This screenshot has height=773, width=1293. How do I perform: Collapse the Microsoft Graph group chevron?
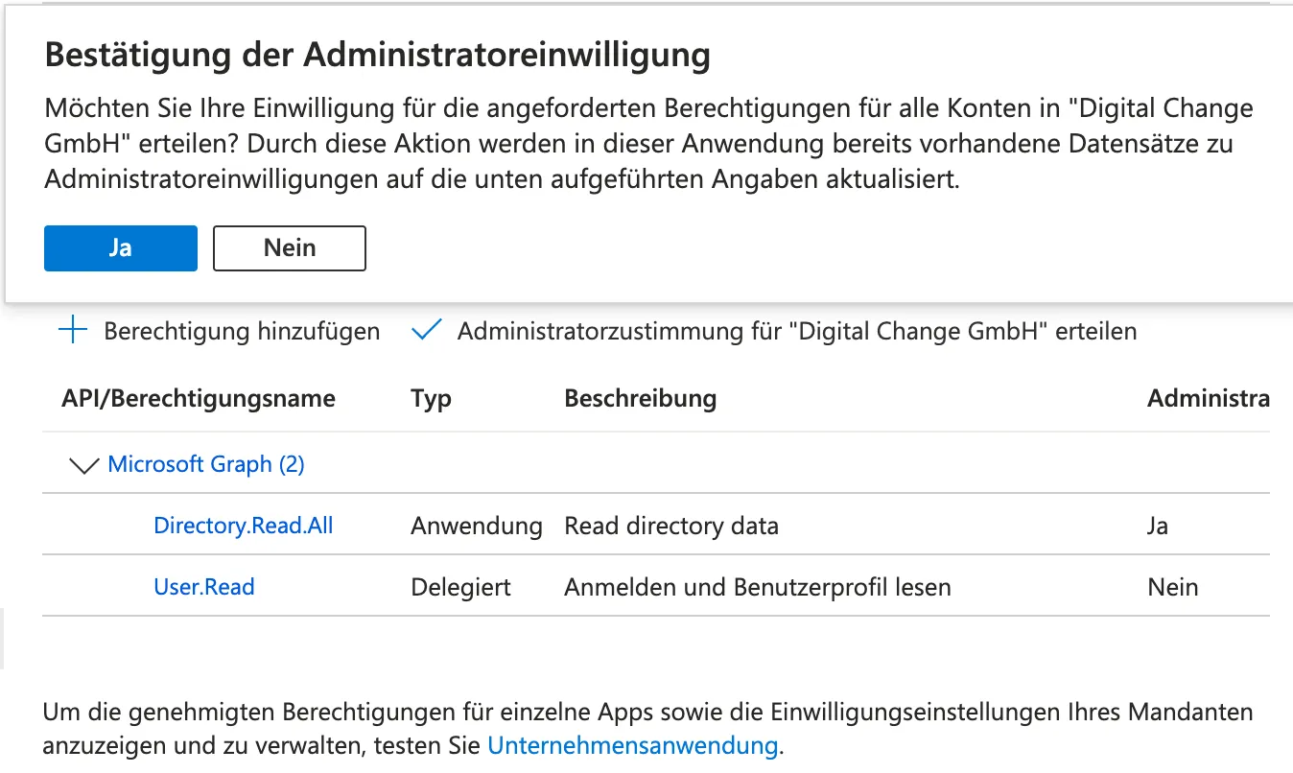(x=84, y=465)
